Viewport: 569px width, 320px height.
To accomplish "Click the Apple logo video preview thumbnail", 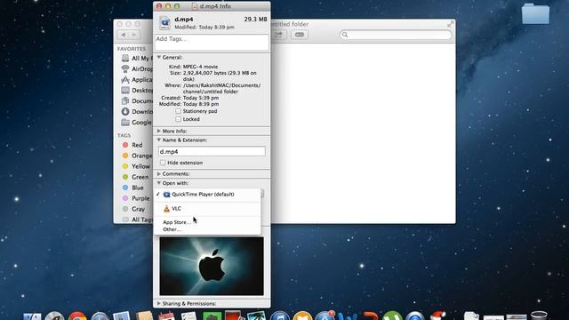I will [212, 266].
